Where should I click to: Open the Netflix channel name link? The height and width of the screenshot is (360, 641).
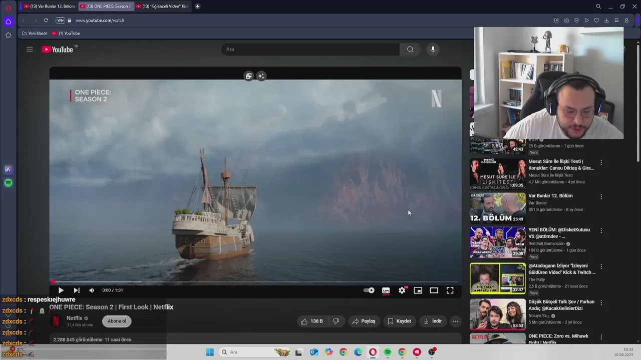point(74,318)
